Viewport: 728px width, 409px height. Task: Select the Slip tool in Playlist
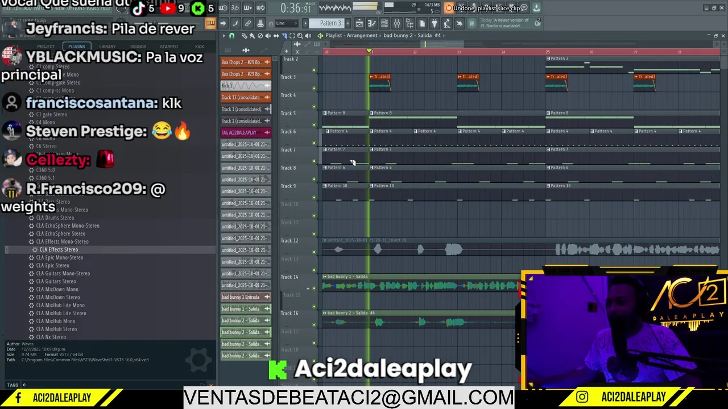(x=276, y=35)
